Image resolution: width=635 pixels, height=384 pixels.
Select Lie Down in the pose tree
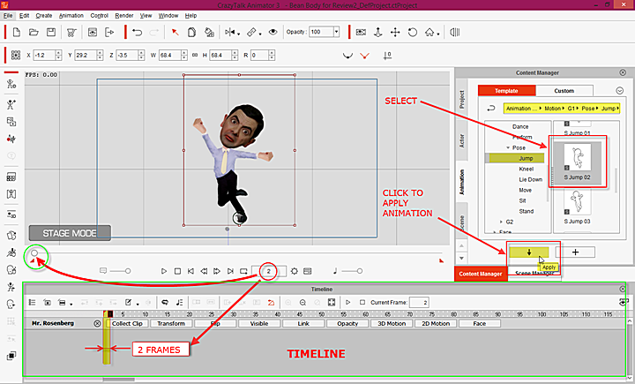click(x=531, y=179)
